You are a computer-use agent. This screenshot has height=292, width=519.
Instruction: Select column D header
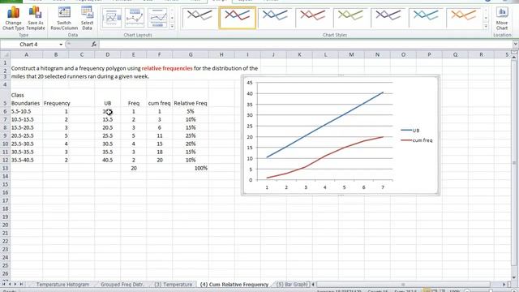tap(108, 54)
